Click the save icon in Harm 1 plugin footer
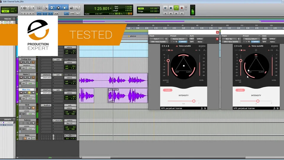Image resolution: width=284 pixels, height=160 pixels. point(205,108)
